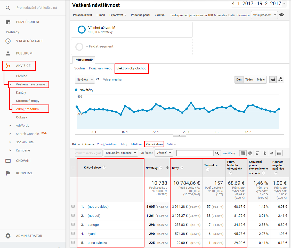Select the Průzkumník tab

[84, 60]
